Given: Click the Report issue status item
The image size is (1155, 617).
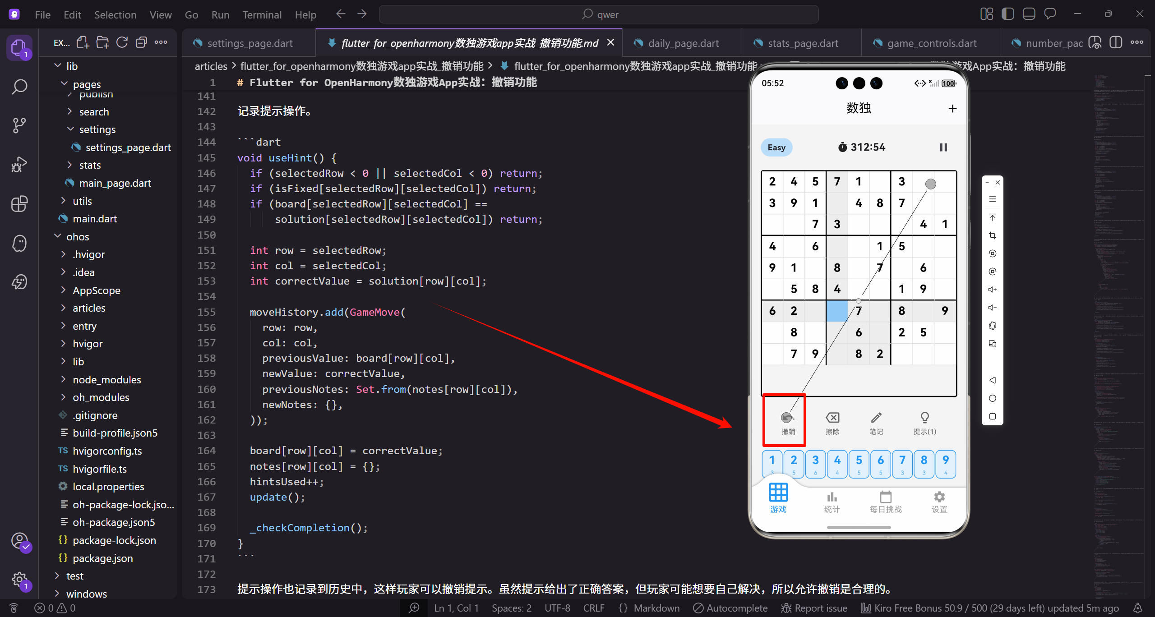Looking at the screenshot, I should click(x=814, y=608).
